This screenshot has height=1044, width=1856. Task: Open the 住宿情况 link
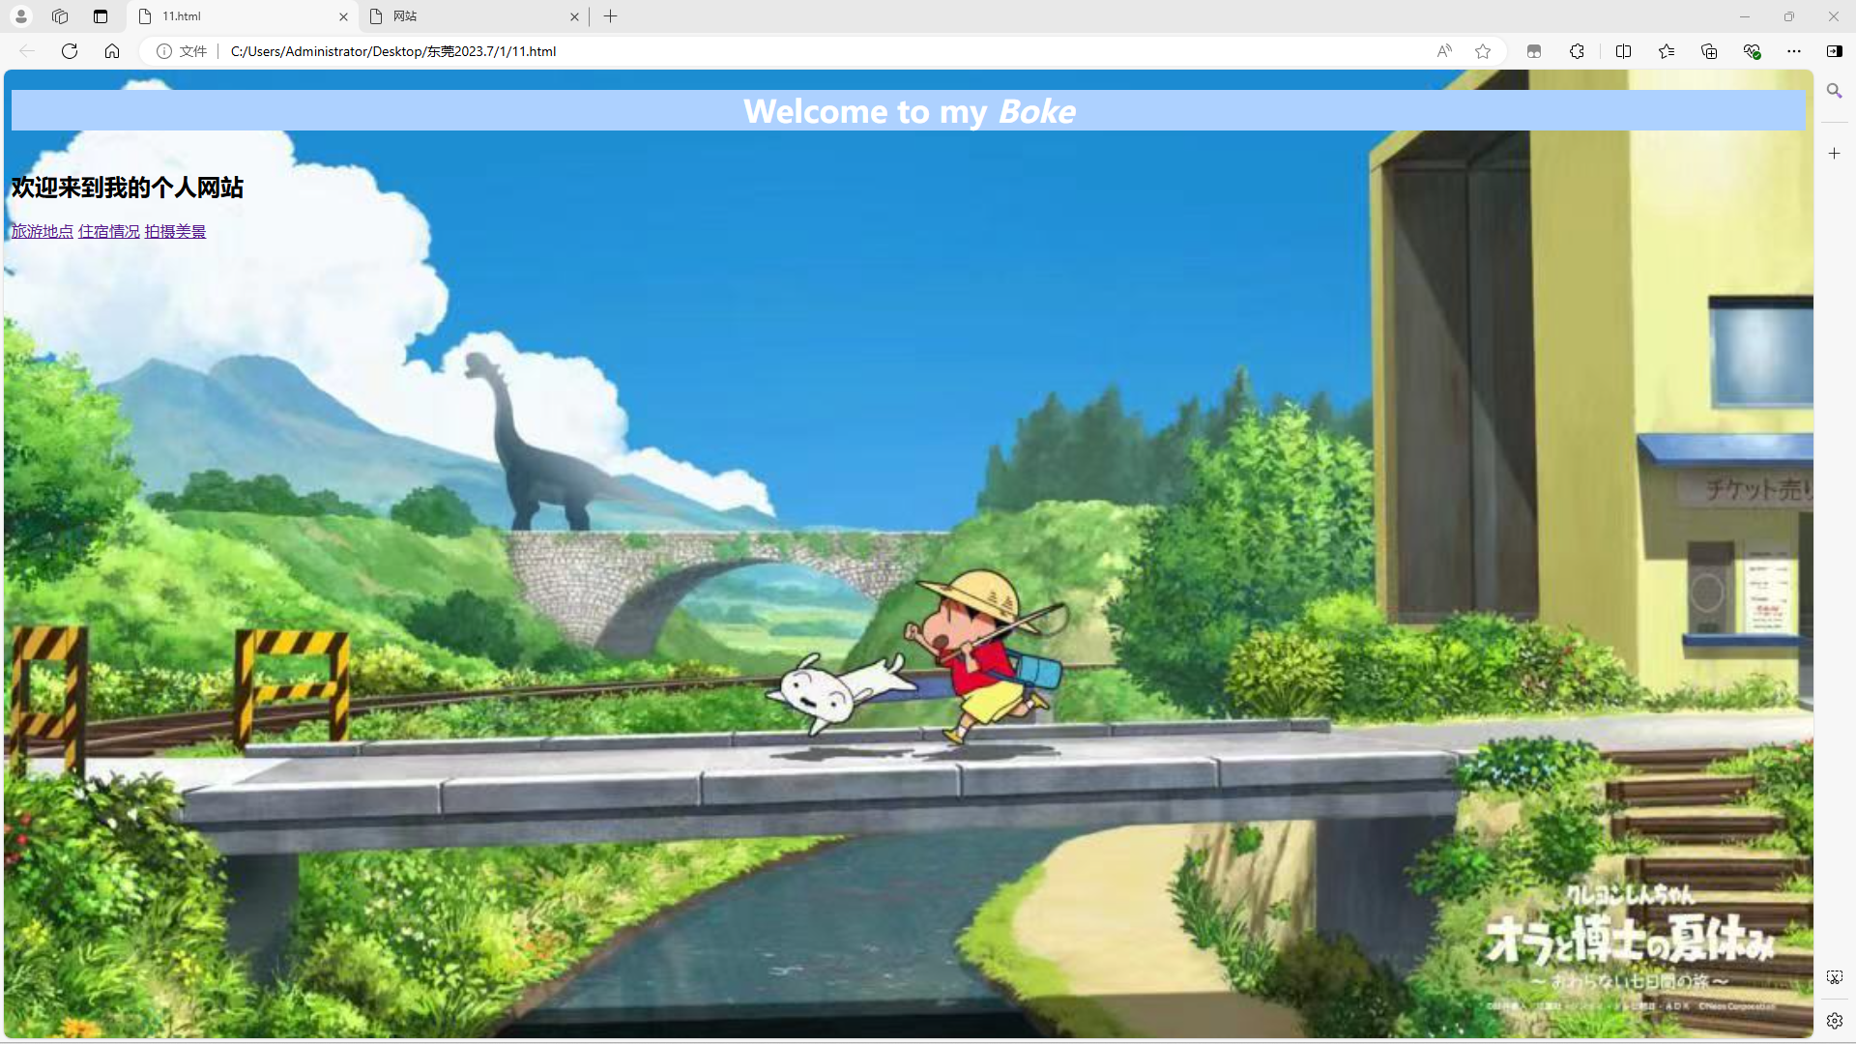pos(109,232)
